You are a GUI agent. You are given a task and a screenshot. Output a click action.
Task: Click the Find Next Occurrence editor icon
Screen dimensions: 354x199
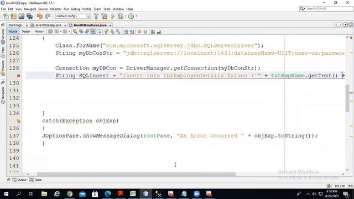point(87,32)
